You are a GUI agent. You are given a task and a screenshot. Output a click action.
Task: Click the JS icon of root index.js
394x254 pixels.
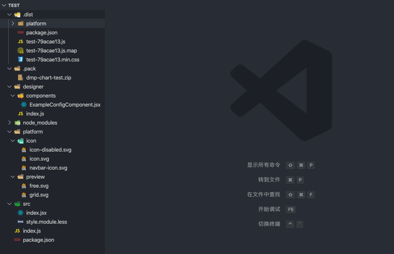[17, 231]
